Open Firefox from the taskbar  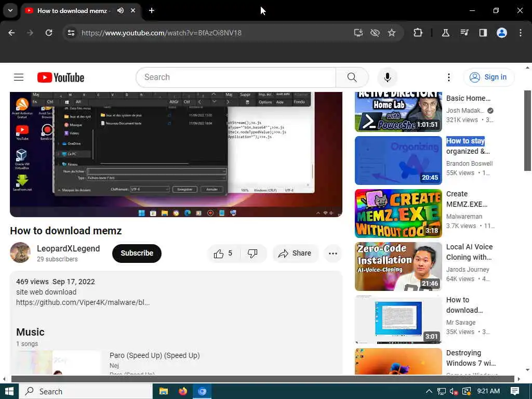click(x=183, y=392)
